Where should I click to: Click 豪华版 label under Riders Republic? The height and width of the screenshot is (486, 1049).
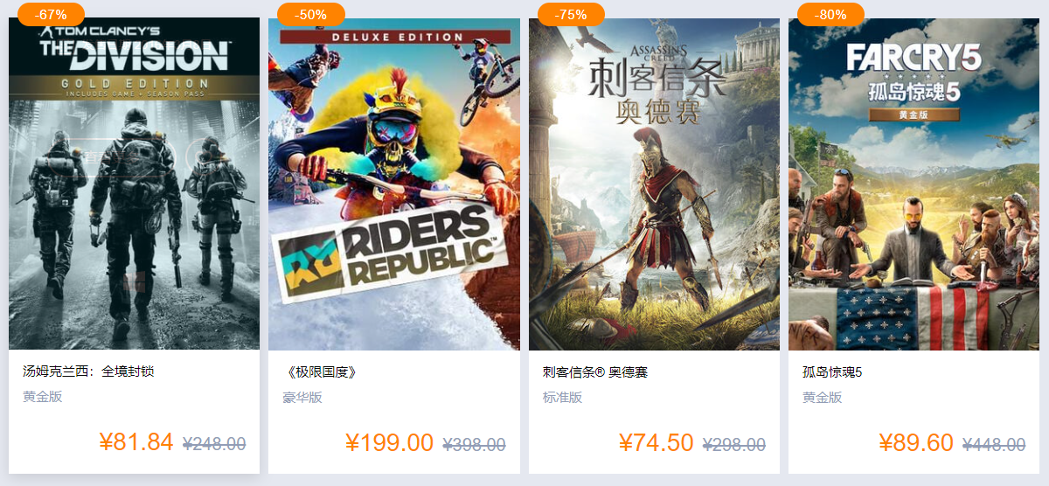[302, 397]
